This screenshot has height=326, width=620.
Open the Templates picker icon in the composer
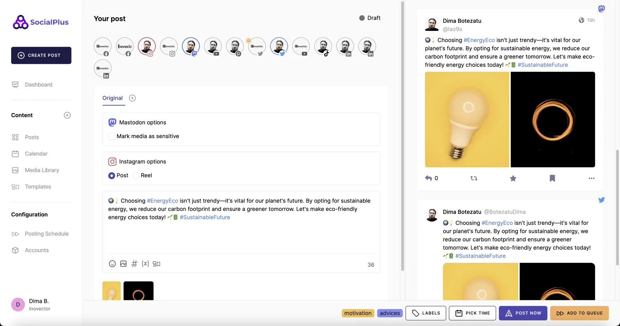click(156, 264)
